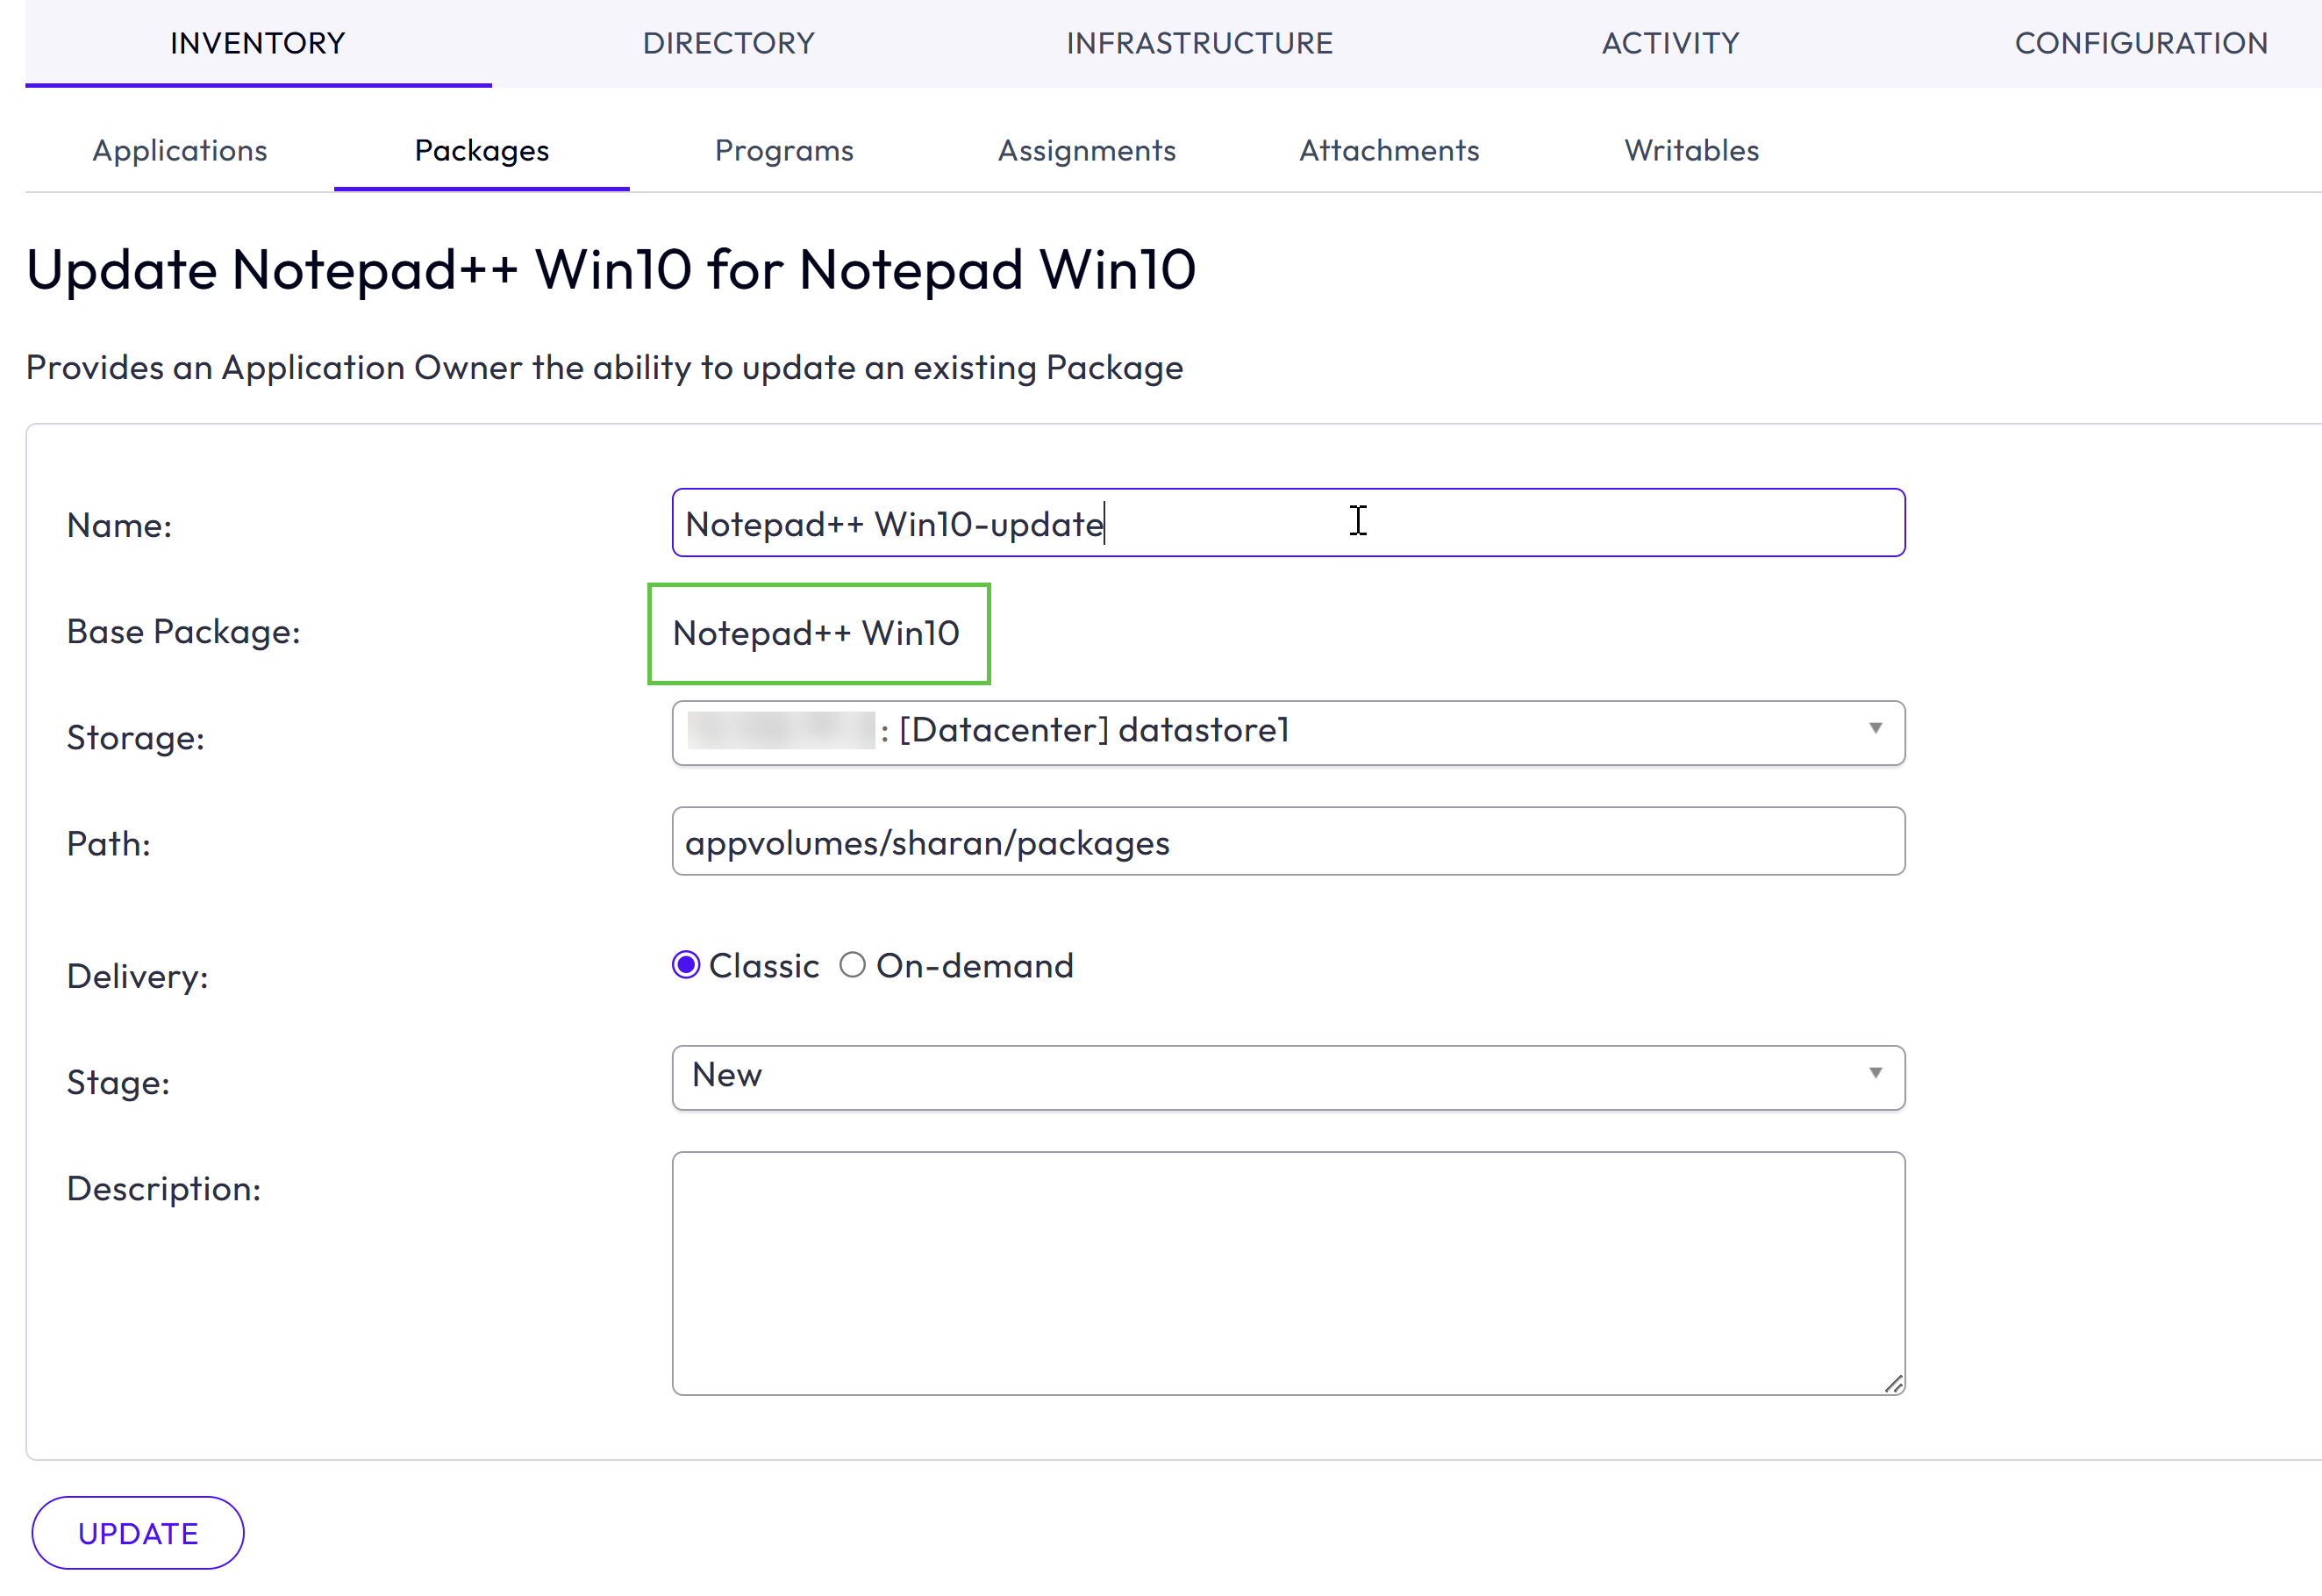This screenshot has width=2322, height=1596.
Task: Click the UPDATE button
Action: pyautogui.click(x=138, y=1533)
